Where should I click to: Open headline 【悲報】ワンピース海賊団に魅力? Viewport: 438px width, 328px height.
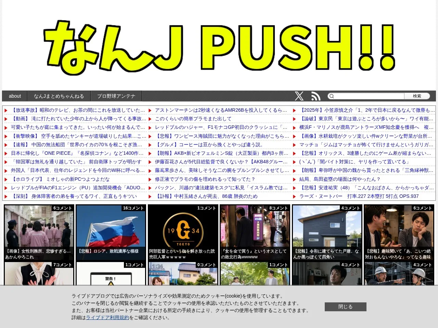(222, 136)
